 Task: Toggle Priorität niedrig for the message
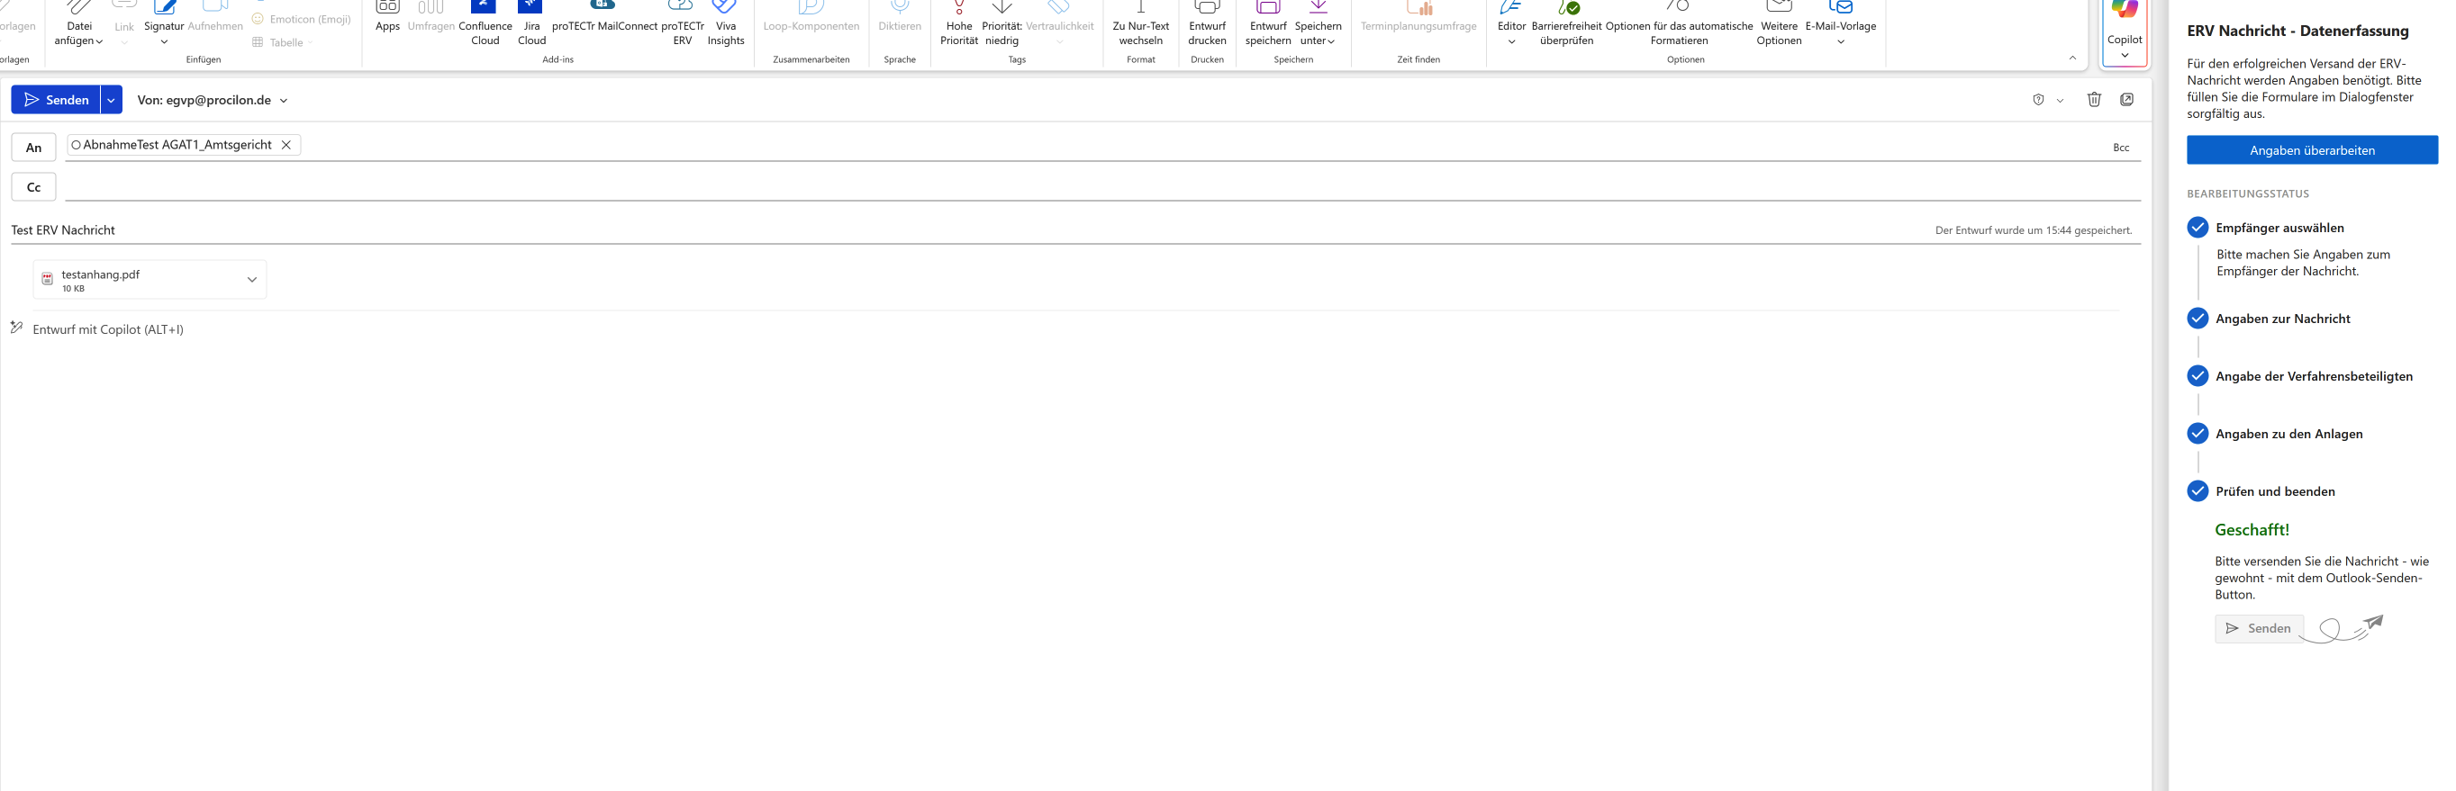[1001, 22]
